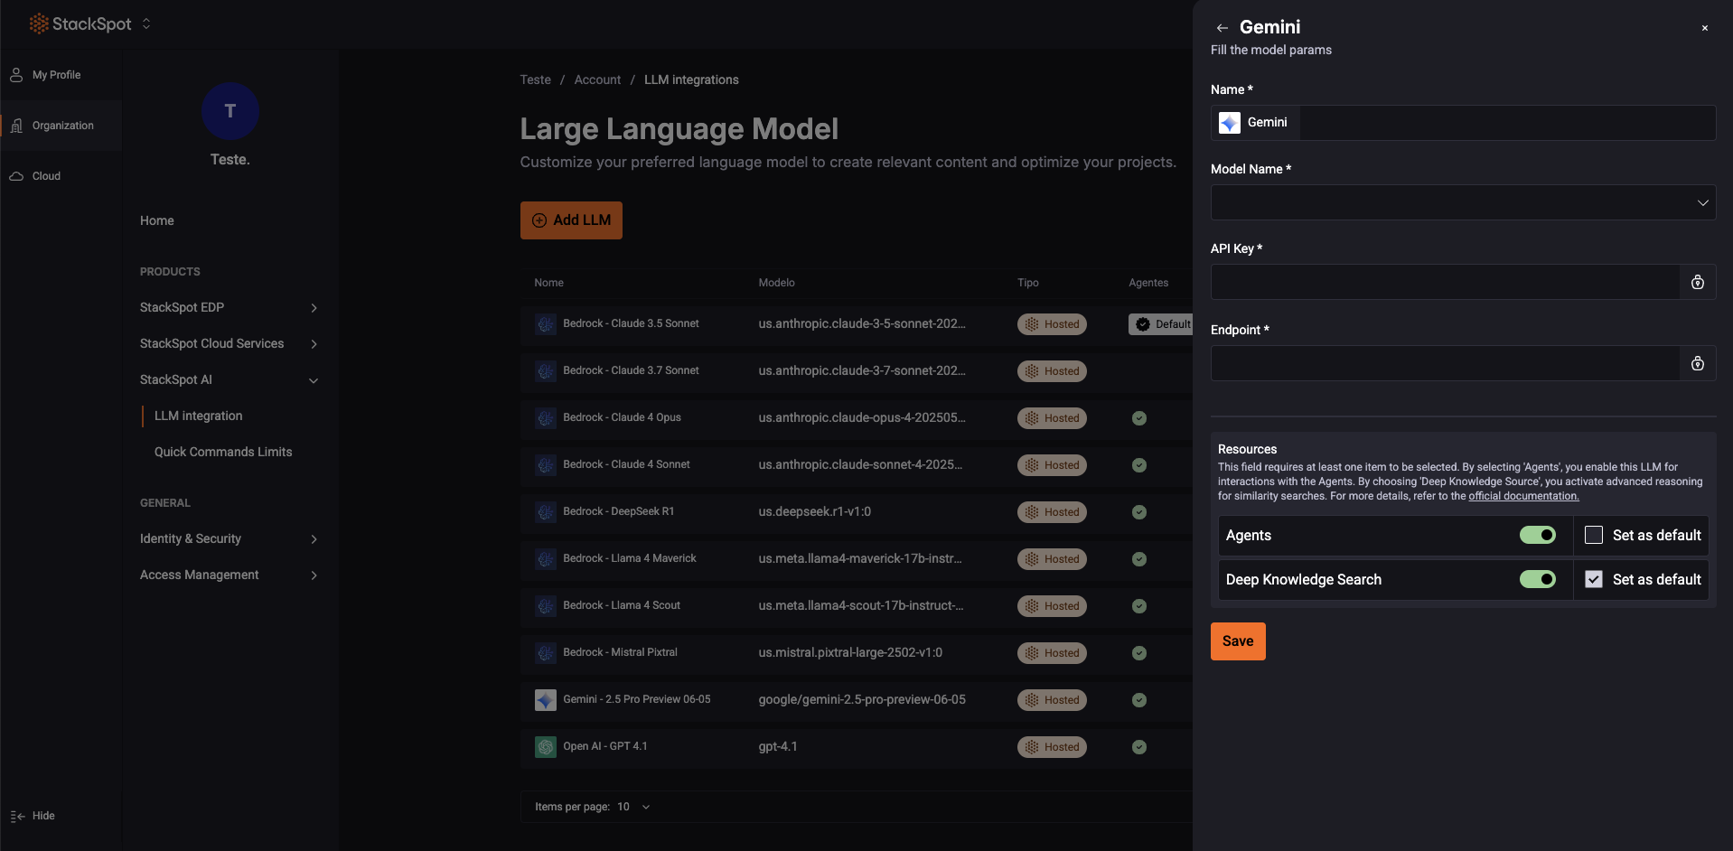Uncheck Set as default for Deep Knowledge Search
Image resolution: width=1733 pixels, height=851 pixels.
[x=1594, y=579]
